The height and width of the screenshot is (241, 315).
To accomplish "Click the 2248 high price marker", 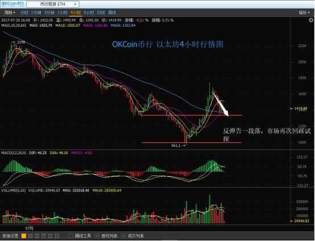I will click(19, 43).
